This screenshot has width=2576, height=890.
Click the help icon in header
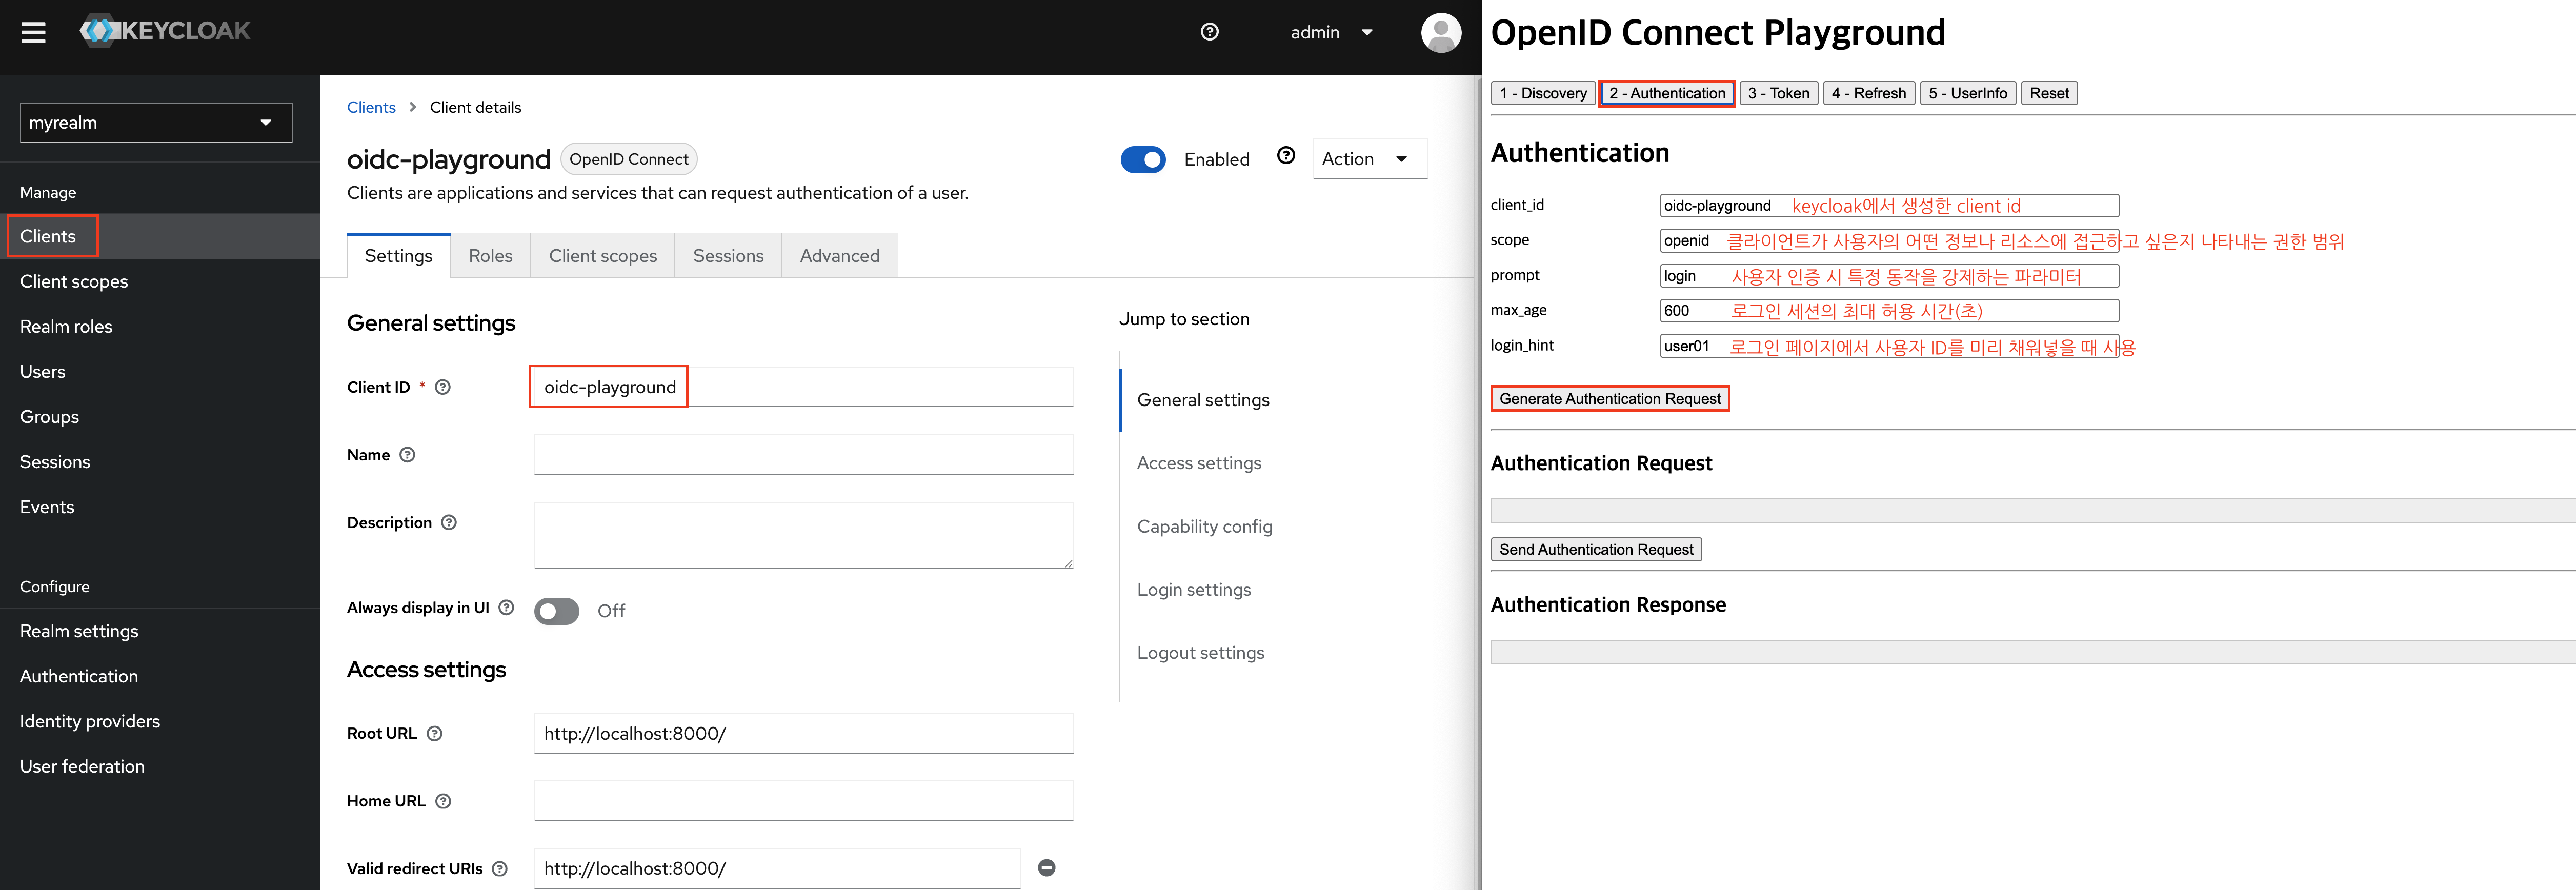click(1209, 32)
